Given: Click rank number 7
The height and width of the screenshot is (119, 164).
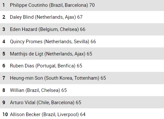Looking at the screenshot, I should click(4, 78).
